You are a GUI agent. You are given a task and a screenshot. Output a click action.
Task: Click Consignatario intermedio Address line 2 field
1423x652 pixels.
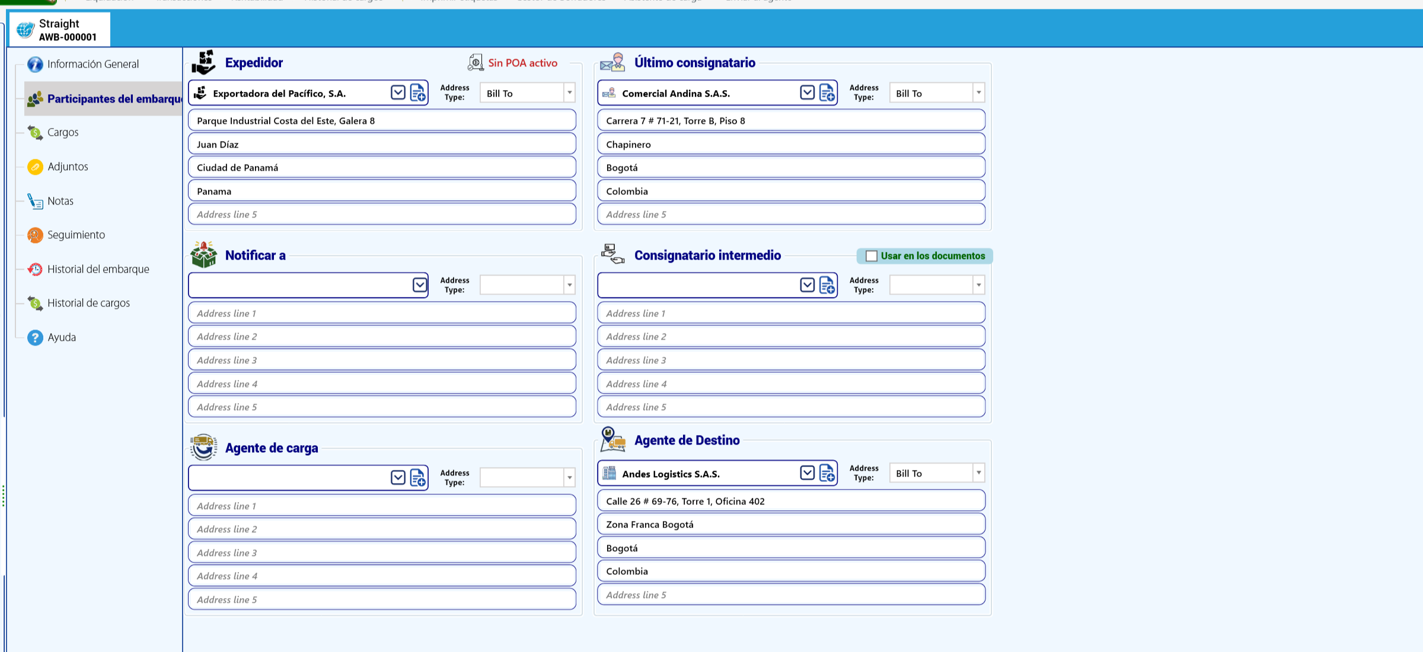(x=791, y=336)
